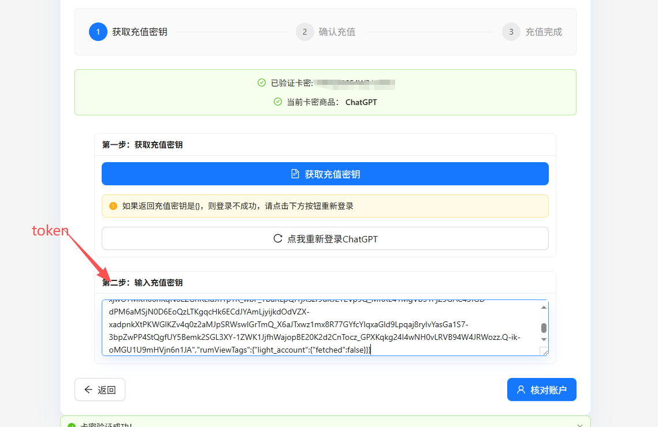Select step 1 circle 获取充值密钥
The height and width of the screenshot is (427, 658).
pyautogui.click(x=98, y=32)
